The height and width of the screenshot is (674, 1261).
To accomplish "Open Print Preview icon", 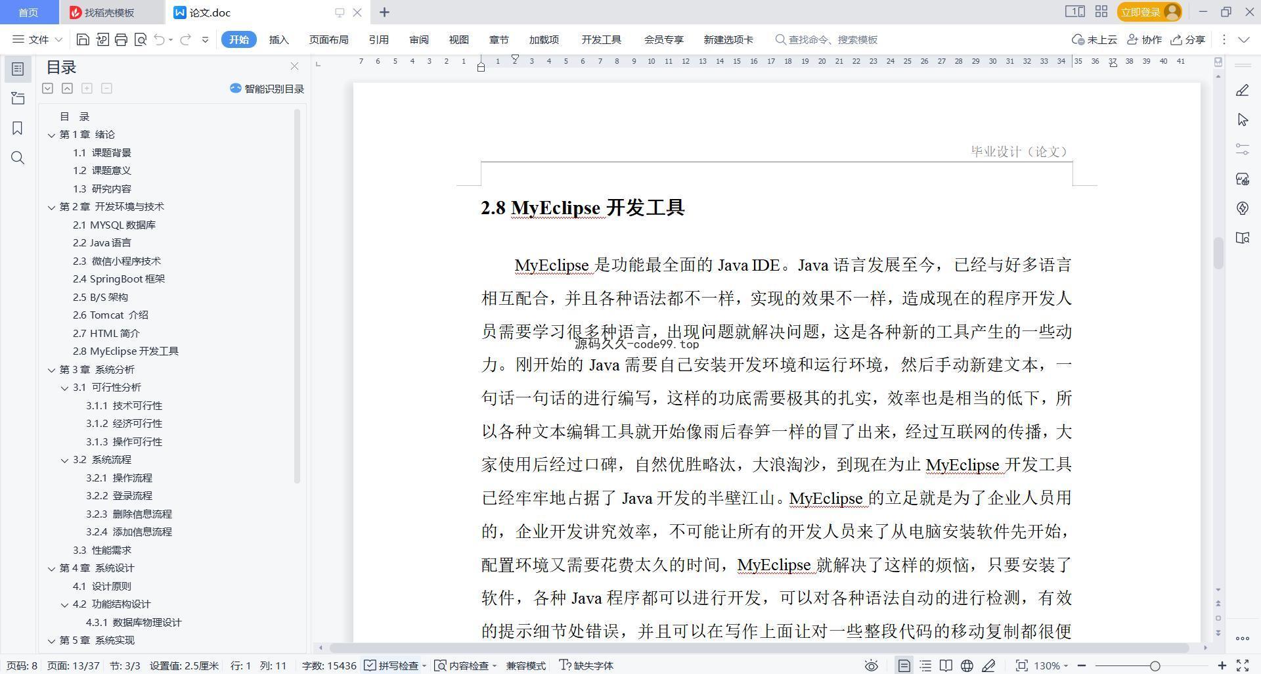I will coord(140,39).
